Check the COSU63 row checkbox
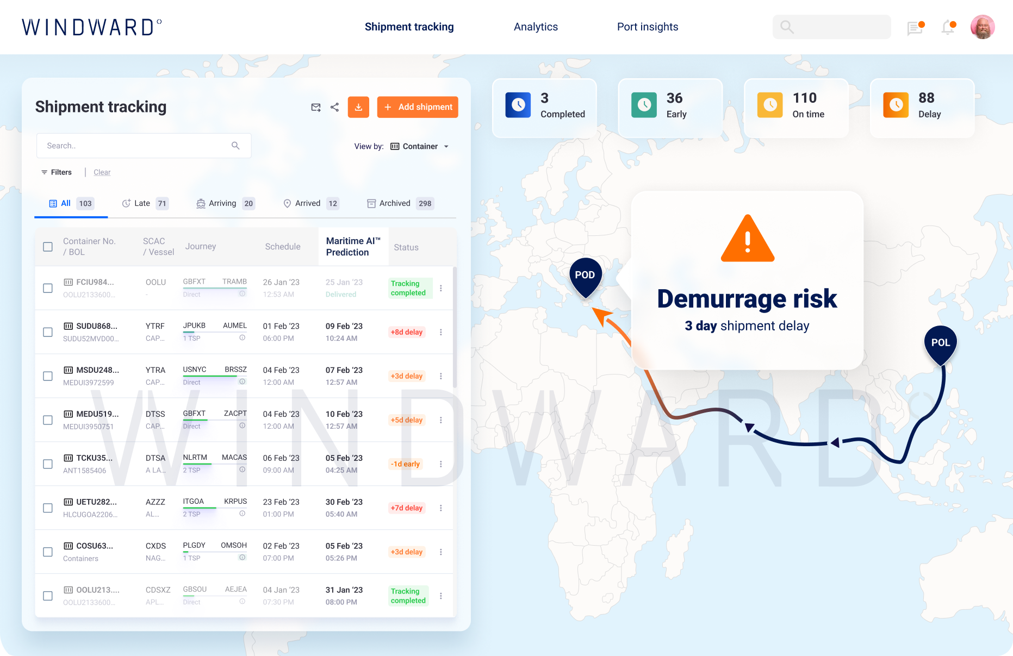 click(48, 552)
